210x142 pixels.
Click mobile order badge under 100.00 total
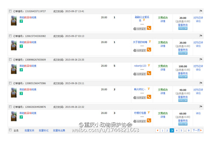(x=183, y=77)
